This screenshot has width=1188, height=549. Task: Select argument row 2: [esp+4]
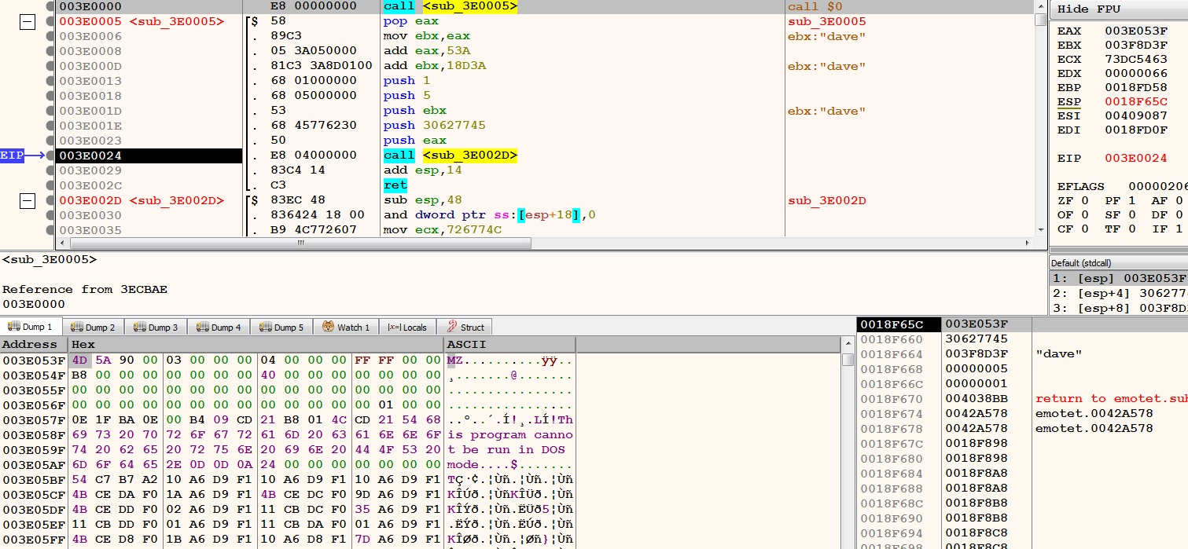1120,293
